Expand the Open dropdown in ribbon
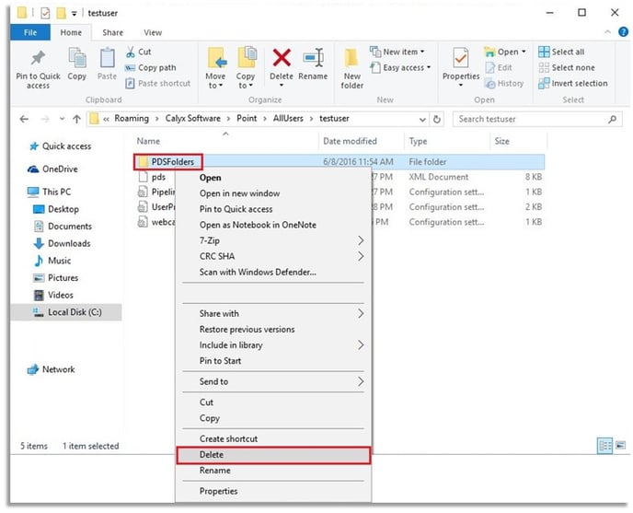The image size is (633, 513). click(x=524, y=52)
